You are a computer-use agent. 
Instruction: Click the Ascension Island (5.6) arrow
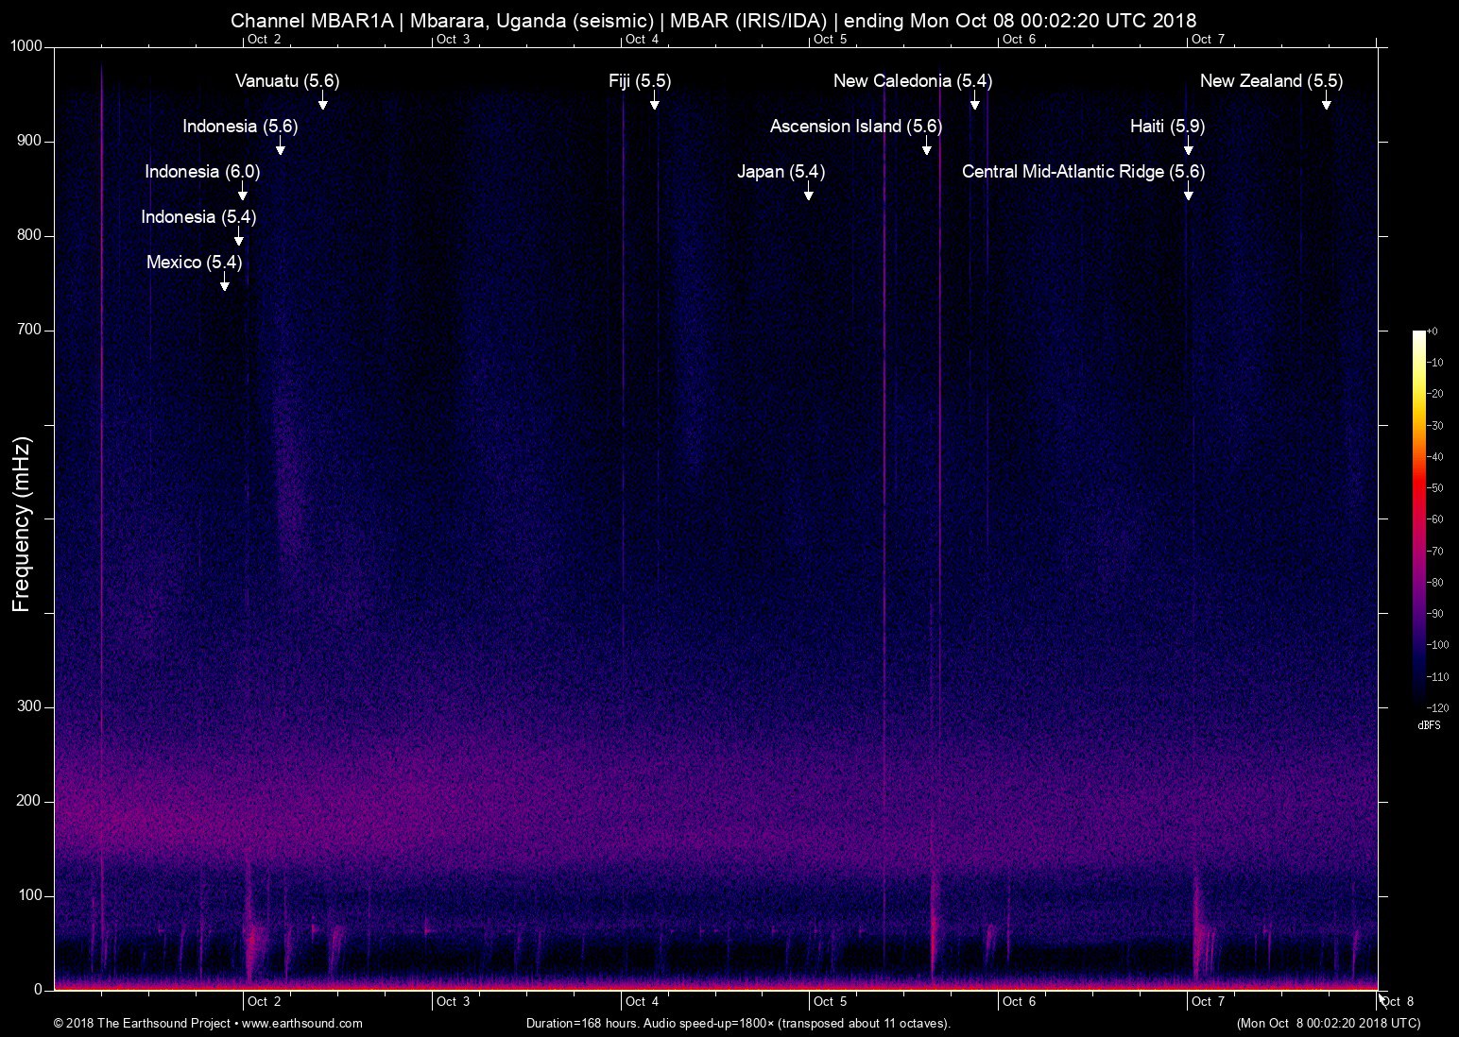point(926,145)
